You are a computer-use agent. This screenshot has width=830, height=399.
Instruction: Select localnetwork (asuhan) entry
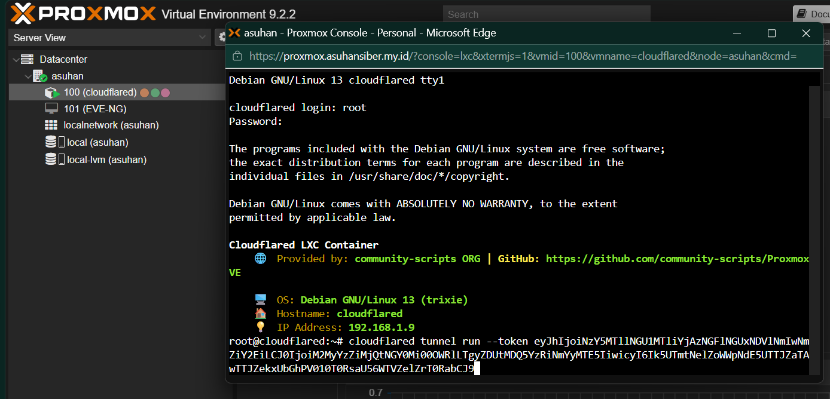tap(111, 125)
